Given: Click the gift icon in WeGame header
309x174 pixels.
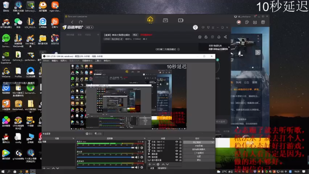Looking at the screenshot, I should pos(263,22).
